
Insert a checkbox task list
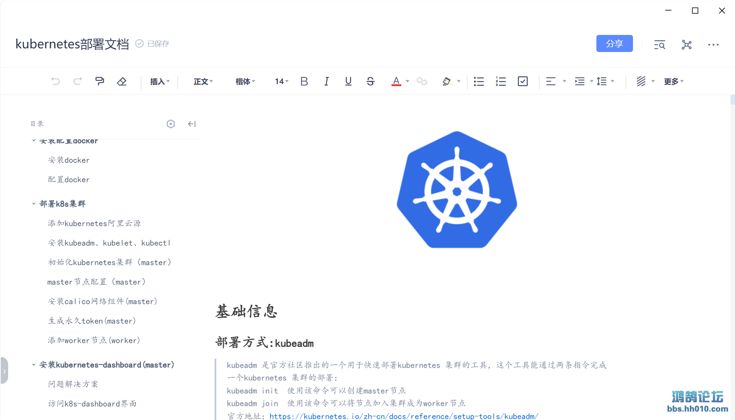(x=523, y=81)
